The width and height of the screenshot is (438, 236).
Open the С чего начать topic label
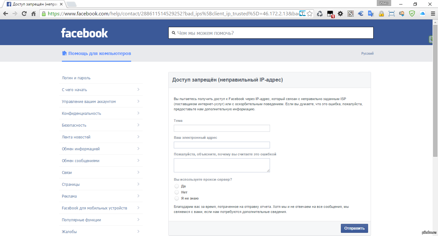[74, 90]
